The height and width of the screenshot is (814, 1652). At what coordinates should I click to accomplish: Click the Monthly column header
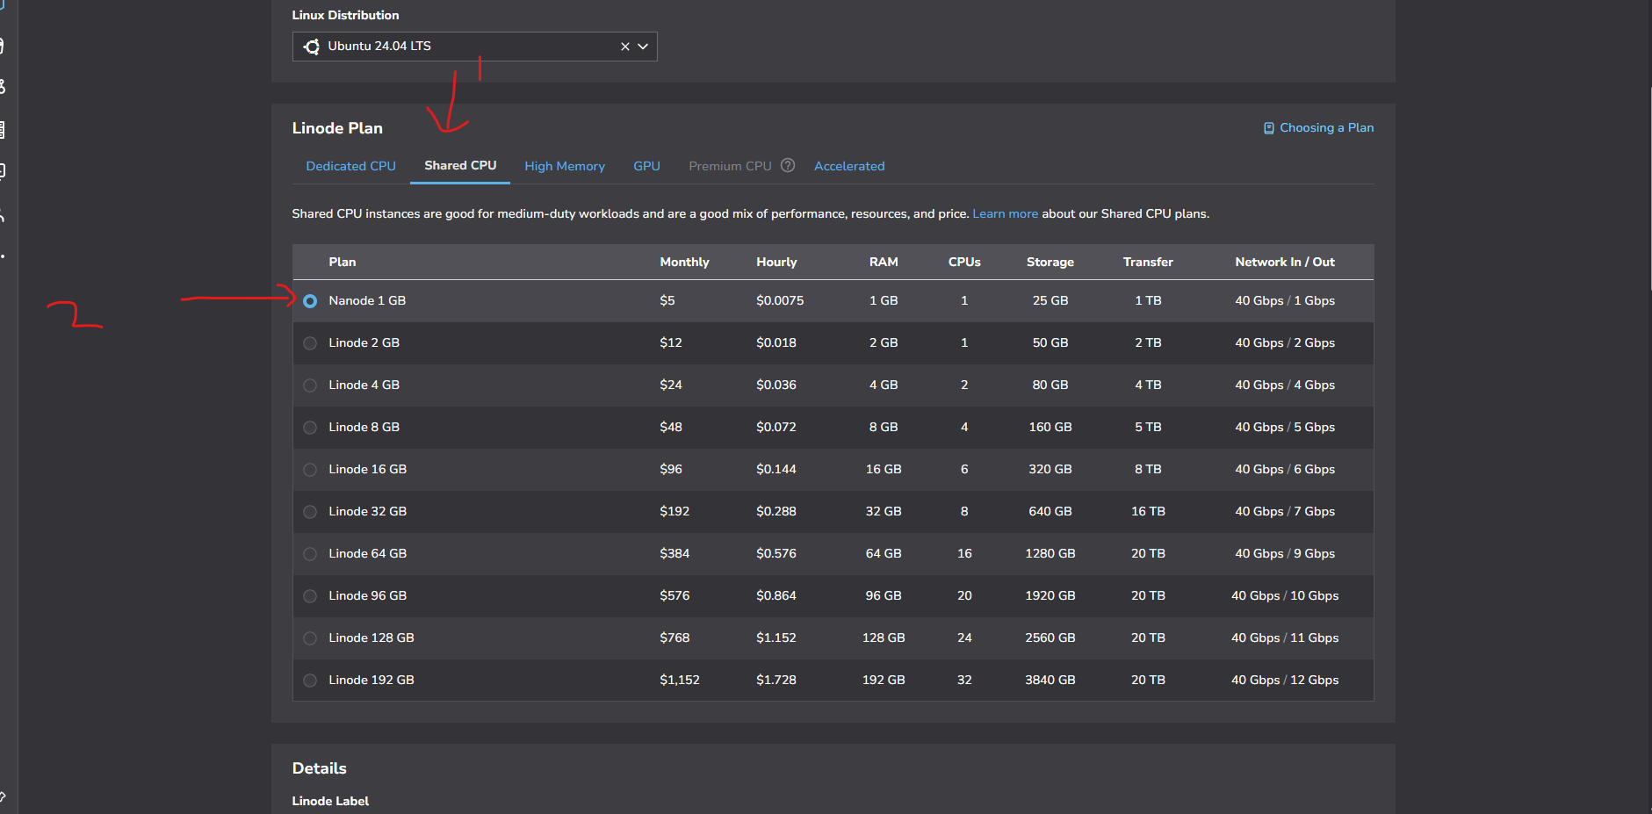[684, 262]
